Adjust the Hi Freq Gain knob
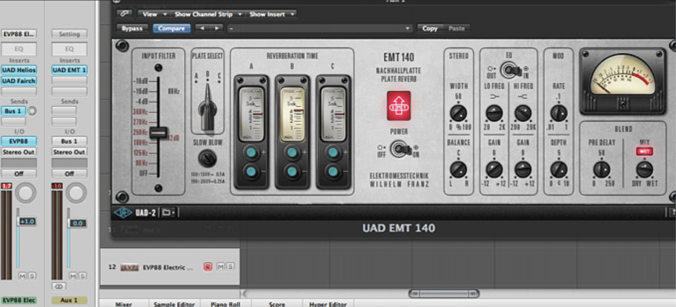 pos(523,169)
